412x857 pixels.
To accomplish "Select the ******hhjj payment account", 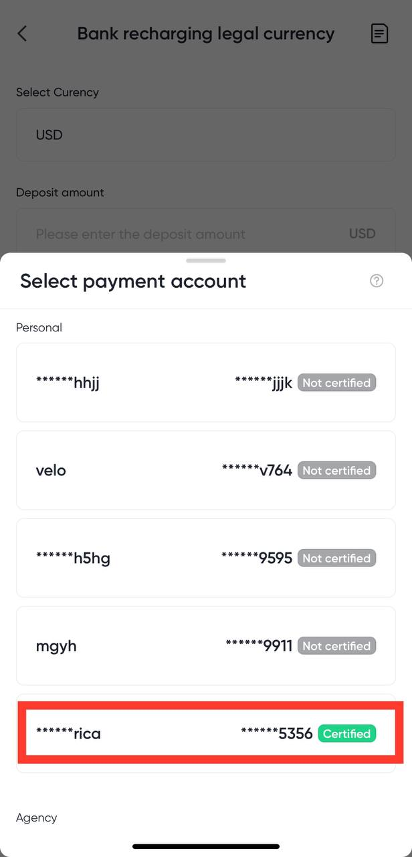I will 68,383.
